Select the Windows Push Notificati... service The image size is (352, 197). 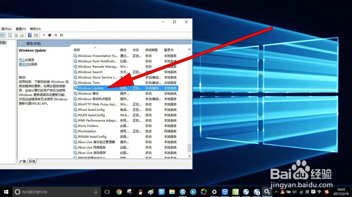(x=97, y=61)
